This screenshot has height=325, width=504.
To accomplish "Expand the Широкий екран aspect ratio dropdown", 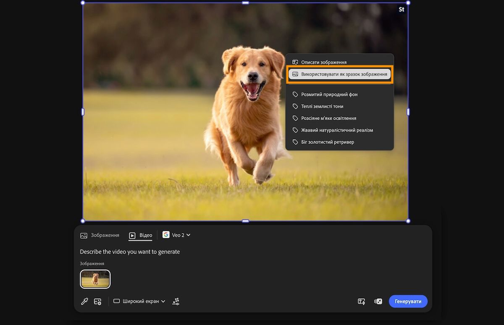I will (140, 301).
